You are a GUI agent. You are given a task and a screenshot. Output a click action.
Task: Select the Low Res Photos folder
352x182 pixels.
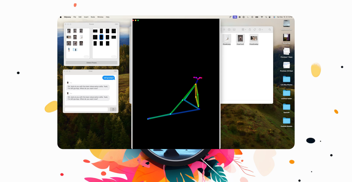click(287, 81)
